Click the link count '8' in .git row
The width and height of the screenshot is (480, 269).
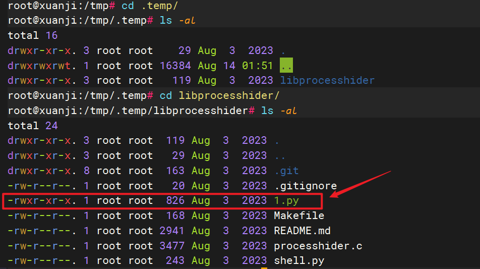click(87, 171)
